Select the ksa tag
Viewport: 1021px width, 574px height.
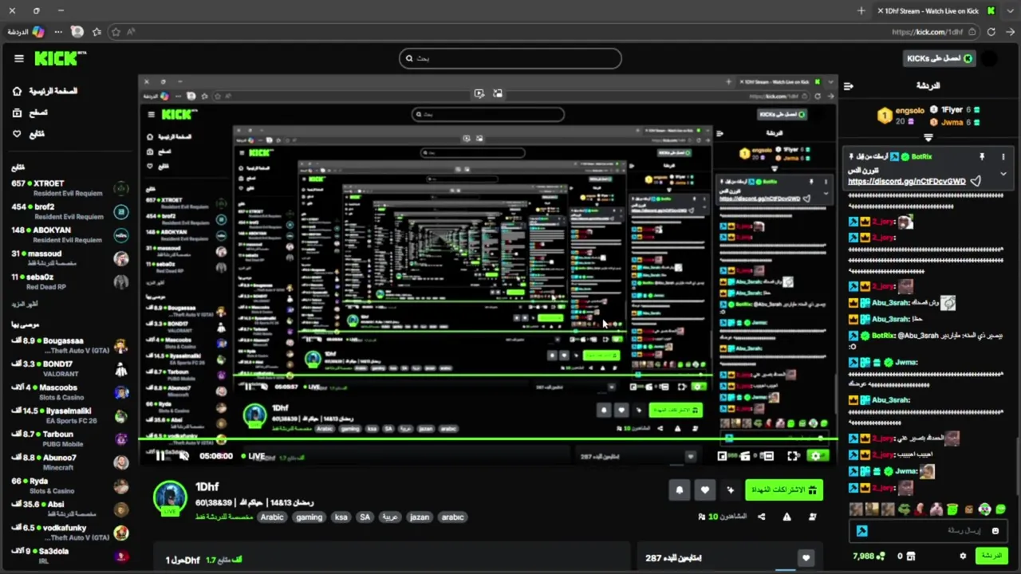341,517
